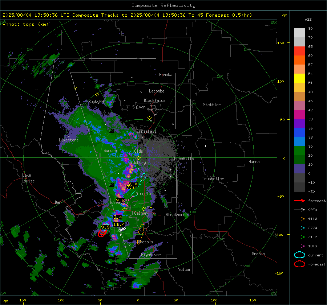Click the storm top label '8.4'

118,217
